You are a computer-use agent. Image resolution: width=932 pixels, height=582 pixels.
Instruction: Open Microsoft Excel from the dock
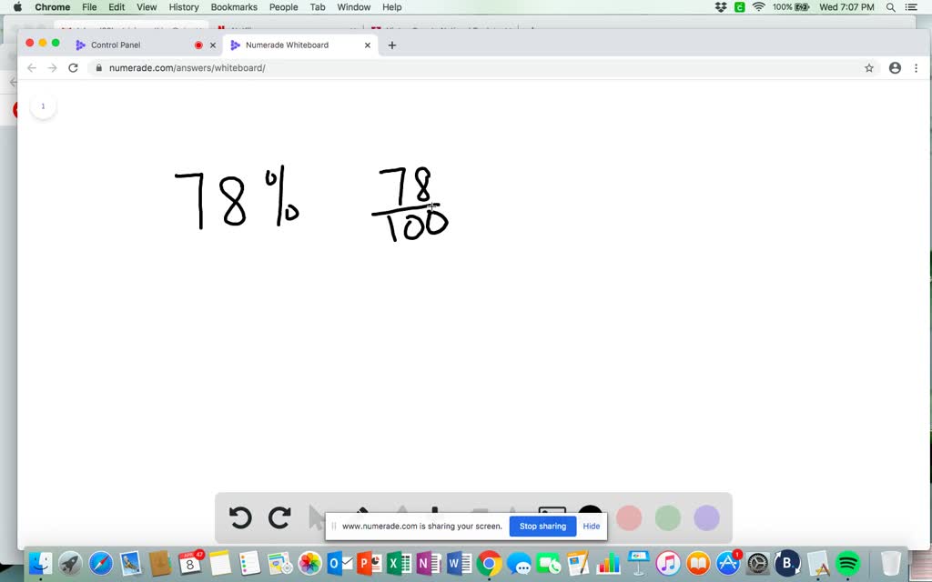(398, 564)
